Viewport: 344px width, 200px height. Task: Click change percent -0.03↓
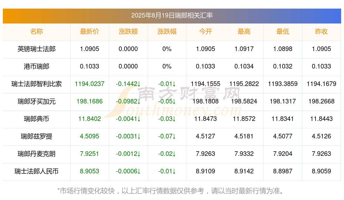point(167,119)
